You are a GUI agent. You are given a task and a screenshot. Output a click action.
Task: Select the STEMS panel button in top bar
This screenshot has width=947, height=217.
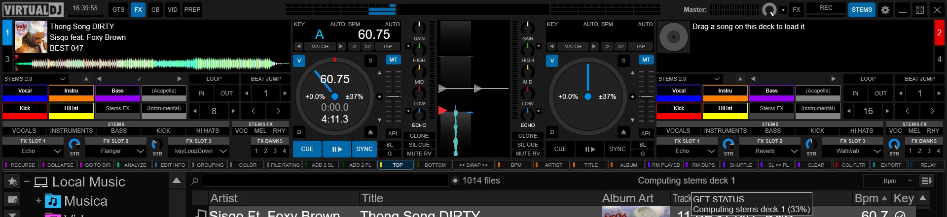coord(862,9)
